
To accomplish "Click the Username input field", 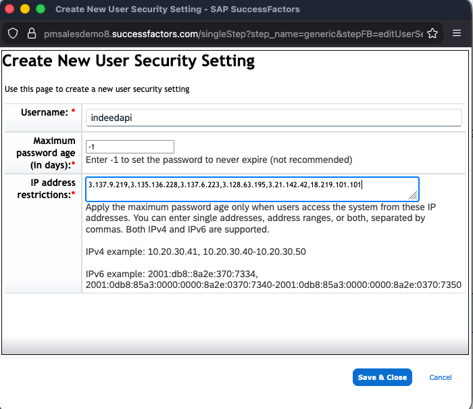I will click(274, 118).
